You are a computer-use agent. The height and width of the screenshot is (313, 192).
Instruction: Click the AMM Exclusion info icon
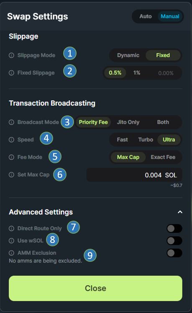tap(12, 253)
